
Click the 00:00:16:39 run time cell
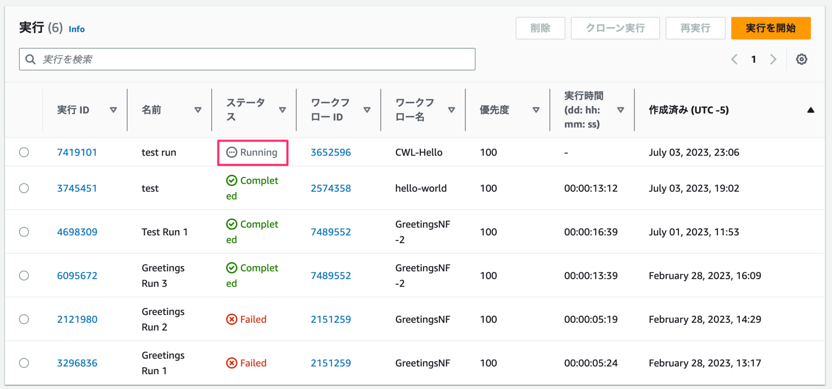coord(591,232)
